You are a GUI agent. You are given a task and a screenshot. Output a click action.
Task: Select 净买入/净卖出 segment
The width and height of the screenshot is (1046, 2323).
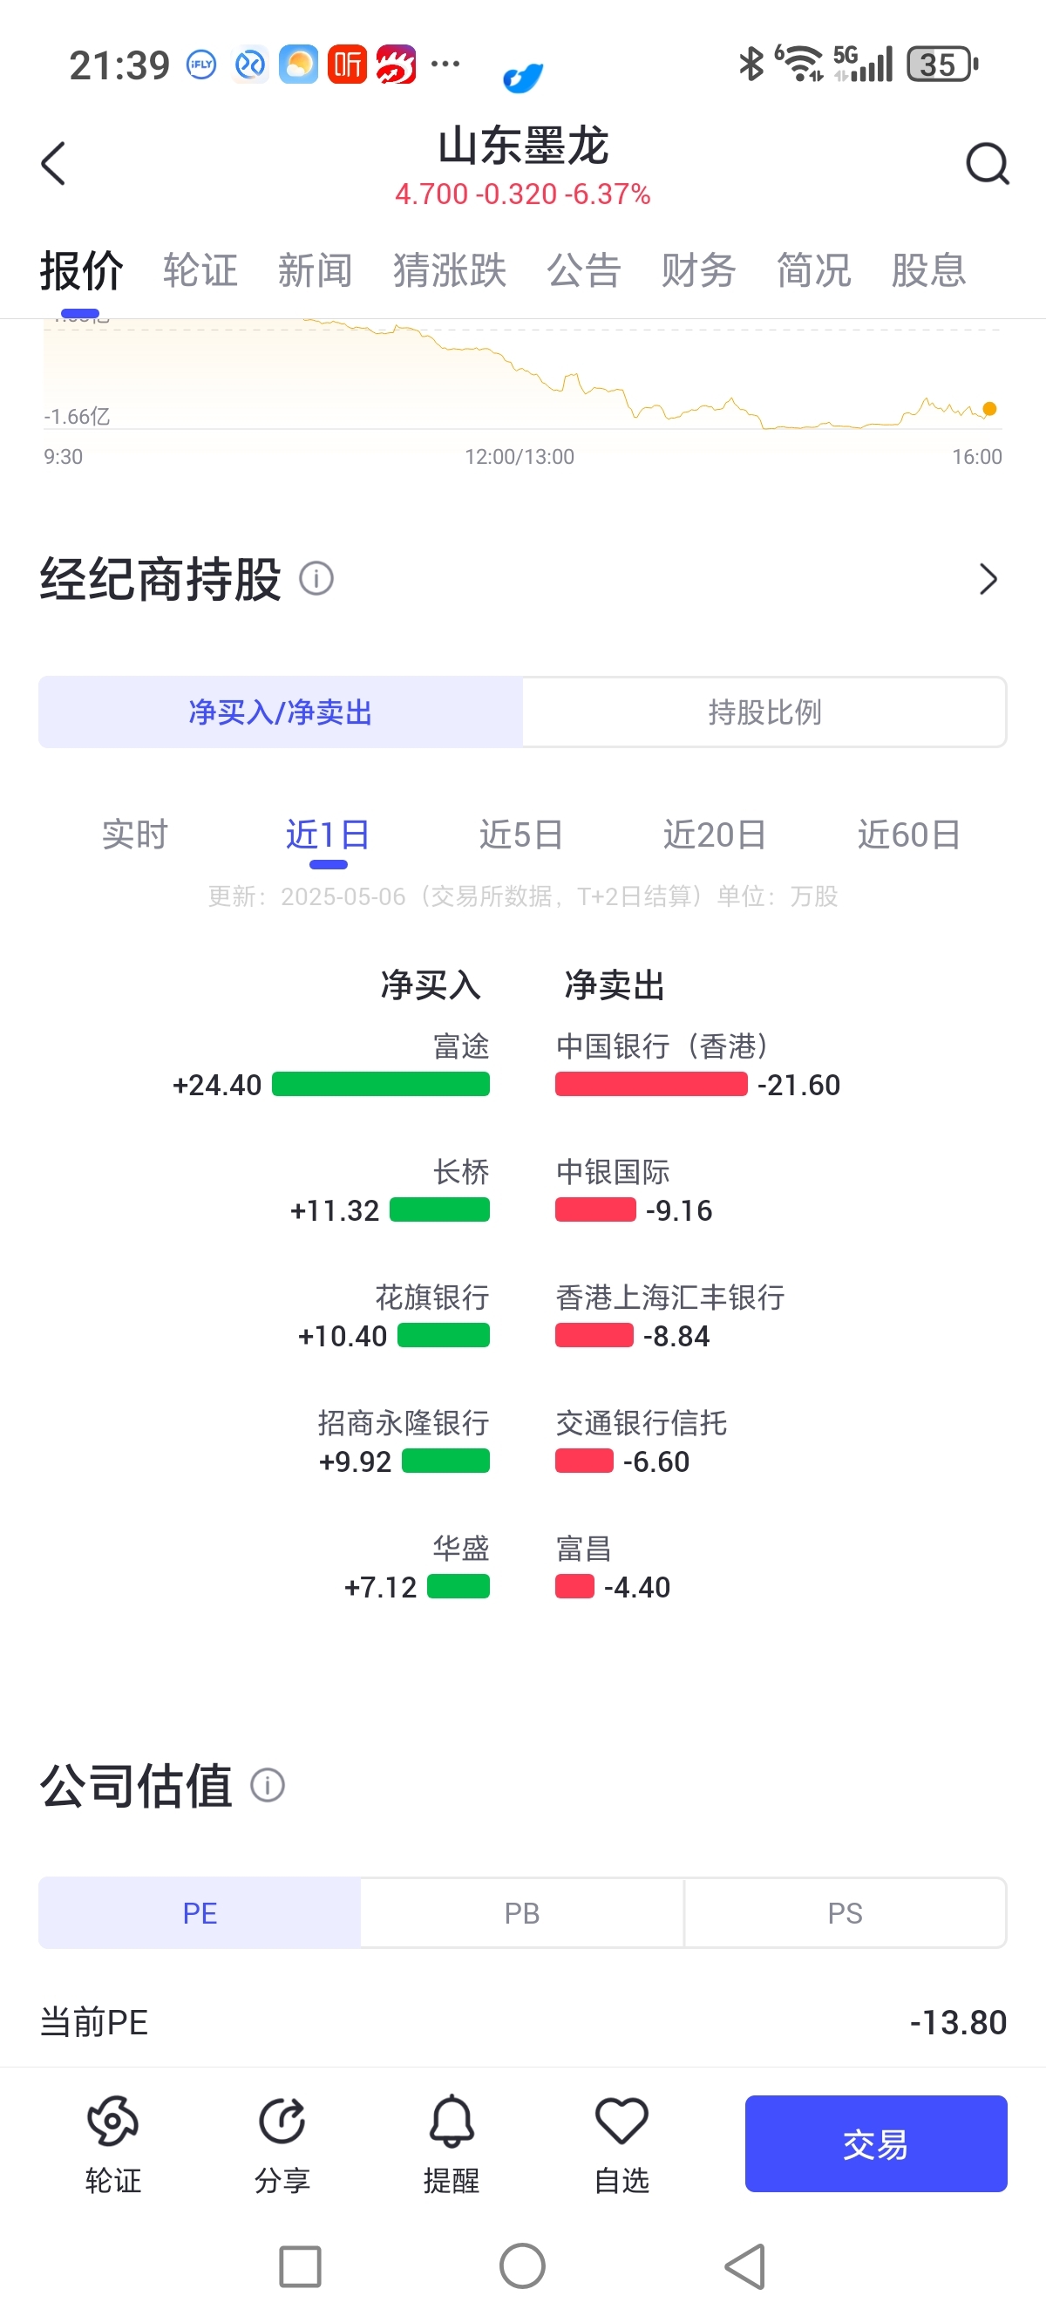click(x=281, y=712)
